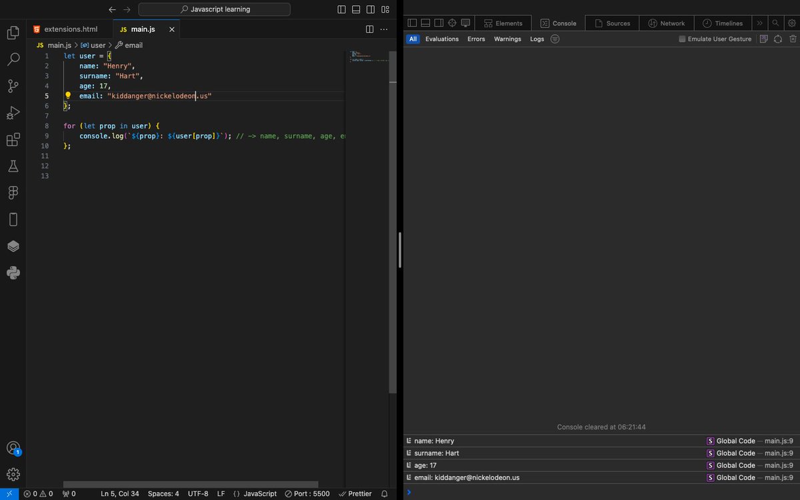Viewport: 800px width, 500px height.
Task: Select the Python icon in the sidebar
Action: point(13,273)
